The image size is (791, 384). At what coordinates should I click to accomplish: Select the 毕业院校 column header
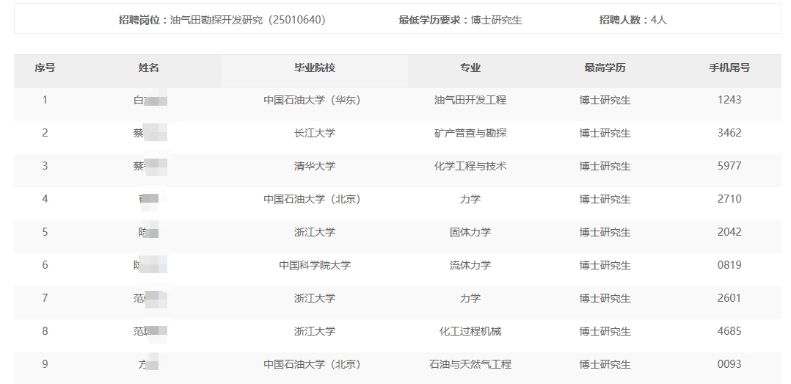[x=314, y=68]
